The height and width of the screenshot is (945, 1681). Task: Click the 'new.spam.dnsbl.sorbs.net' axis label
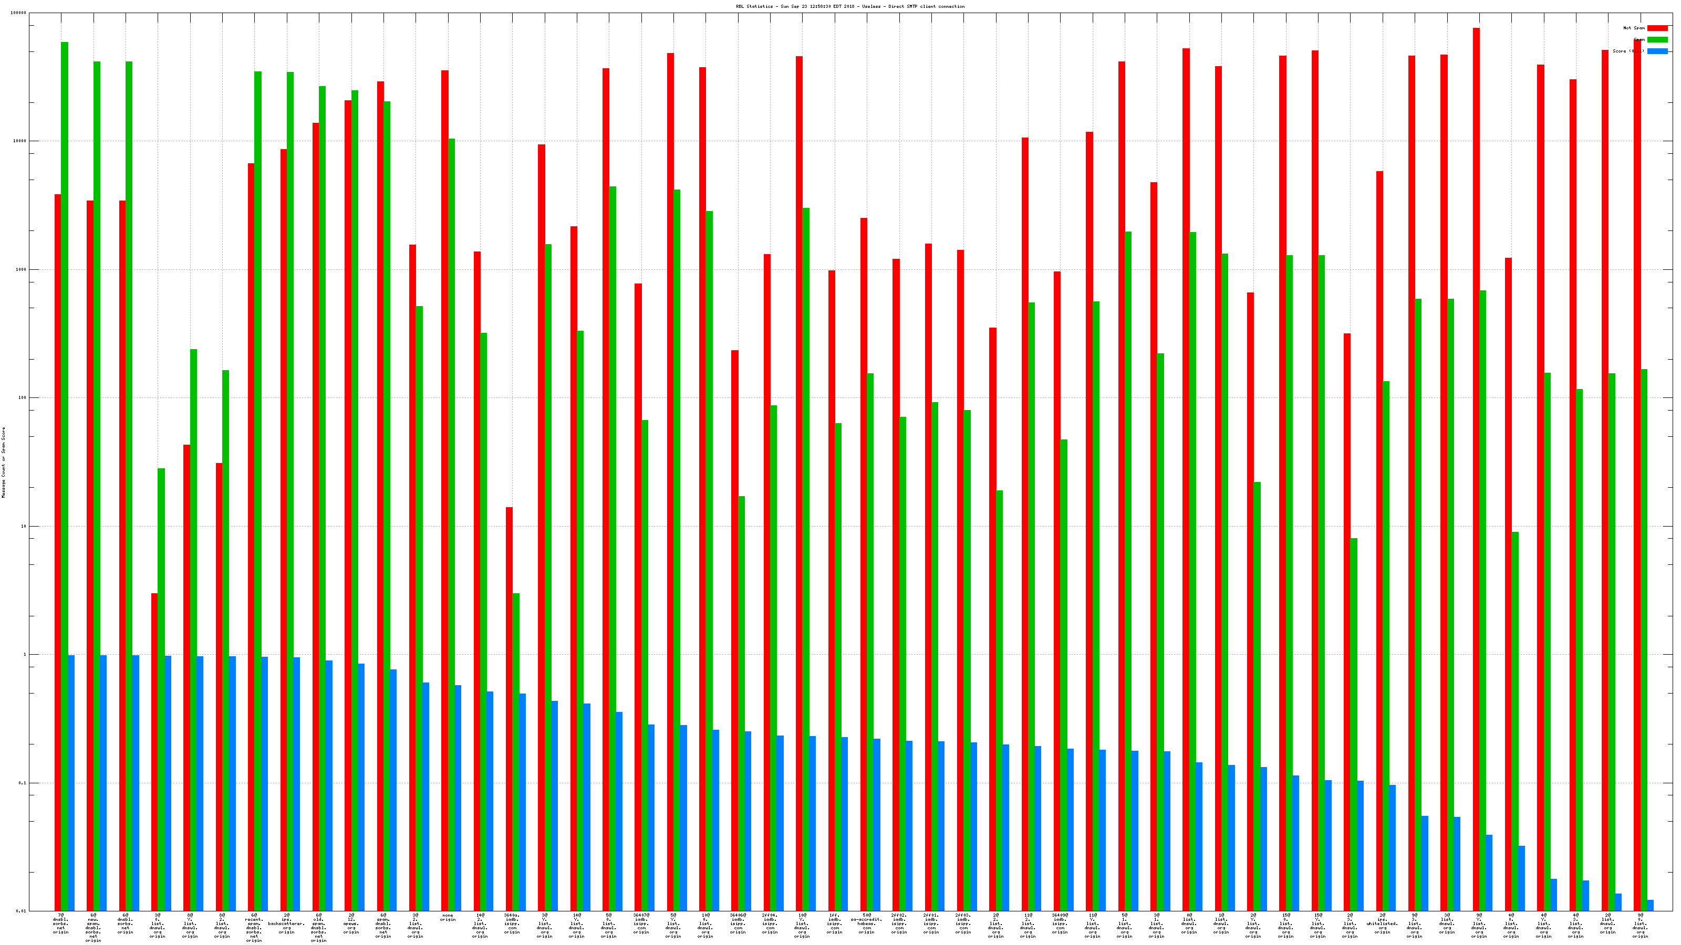click(x=94, y=927)
